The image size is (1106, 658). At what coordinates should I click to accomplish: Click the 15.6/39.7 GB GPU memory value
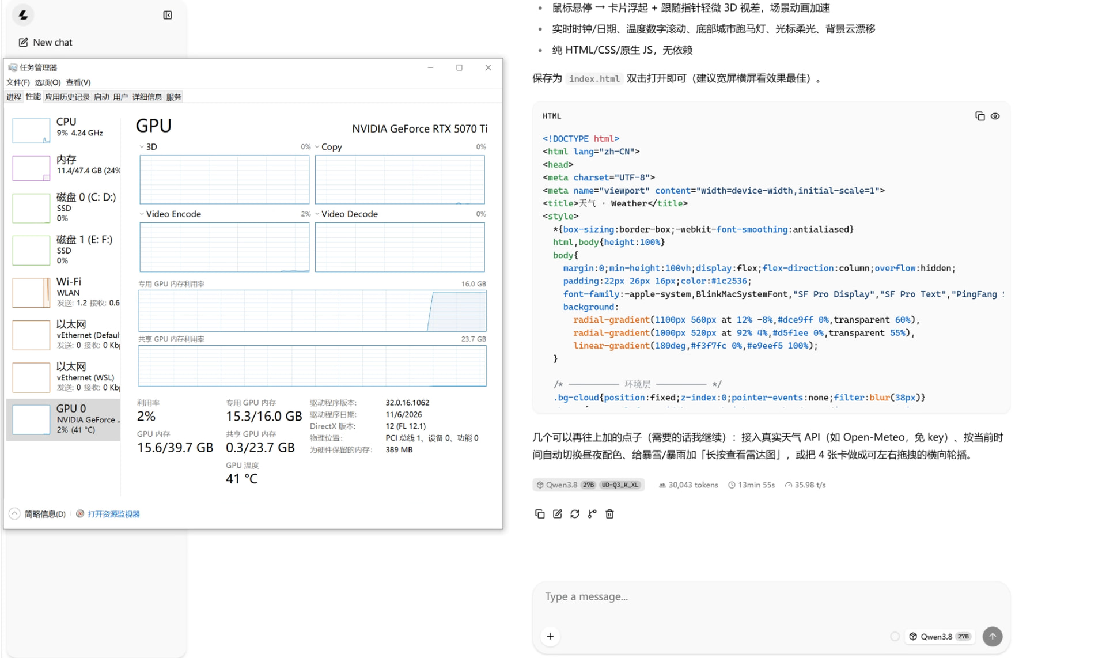pyautogui.click(x=175, y=447)
